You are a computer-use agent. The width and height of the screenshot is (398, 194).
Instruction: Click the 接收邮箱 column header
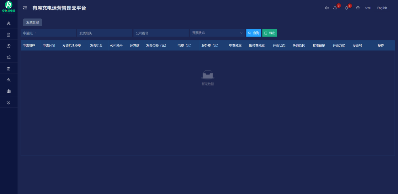(x=319, y=45)
